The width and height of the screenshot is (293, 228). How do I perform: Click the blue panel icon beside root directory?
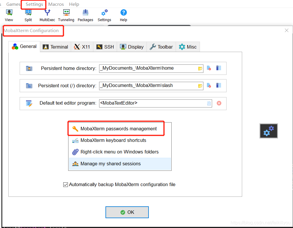pos(219,86)
